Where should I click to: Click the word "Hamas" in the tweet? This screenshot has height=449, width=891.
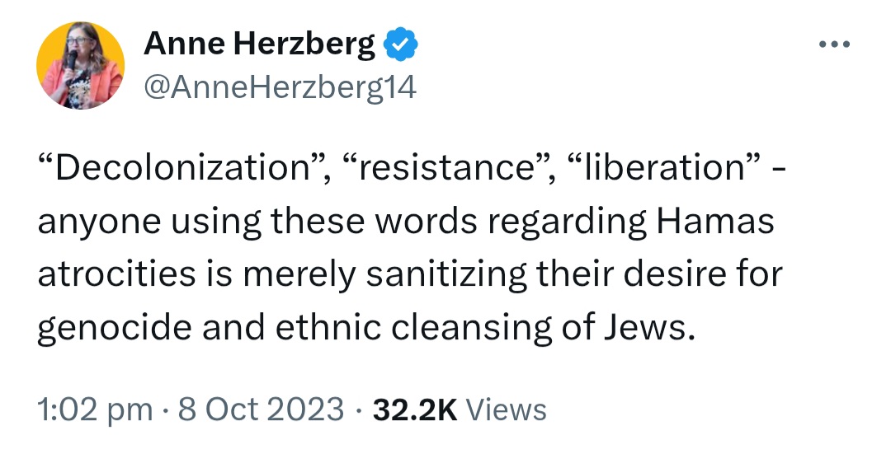pyautogui.click(x=715, y=222)
